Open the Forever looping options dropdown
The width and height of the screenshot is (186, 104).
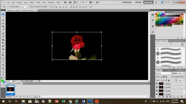[x=10, y=96]
